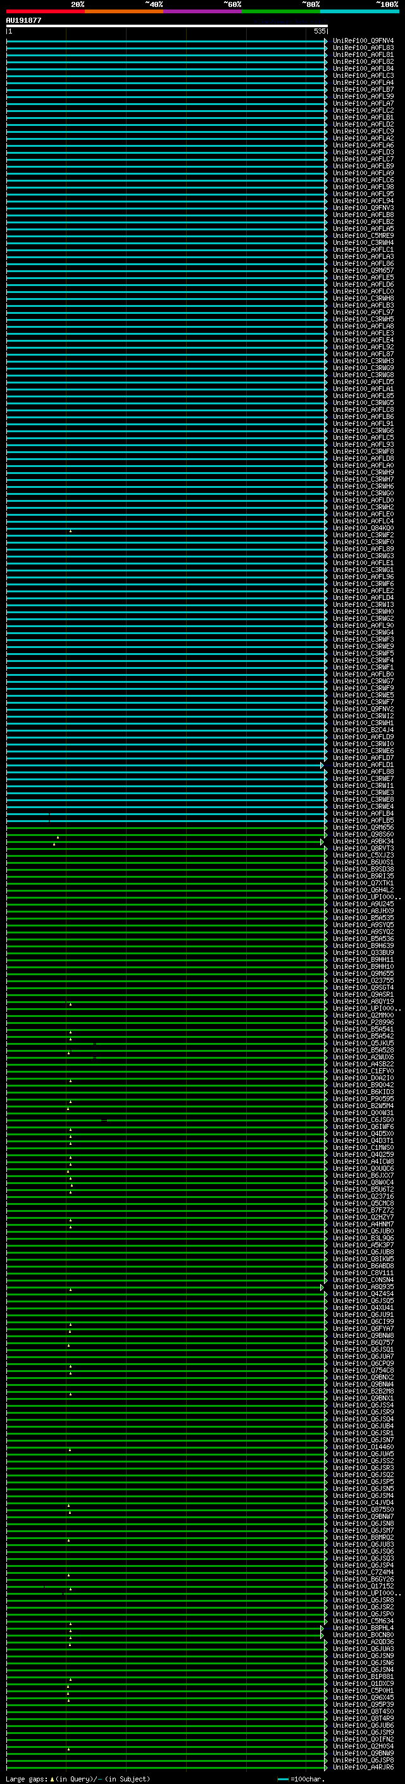Open hit UniRef100_P28996
The image size is (405, 1784).
tap(363, 1023)
